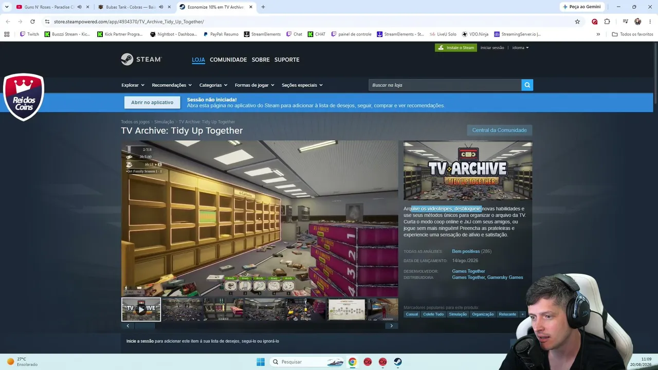
Task: Go back using the browser back arrow
Action: (8, 22)
